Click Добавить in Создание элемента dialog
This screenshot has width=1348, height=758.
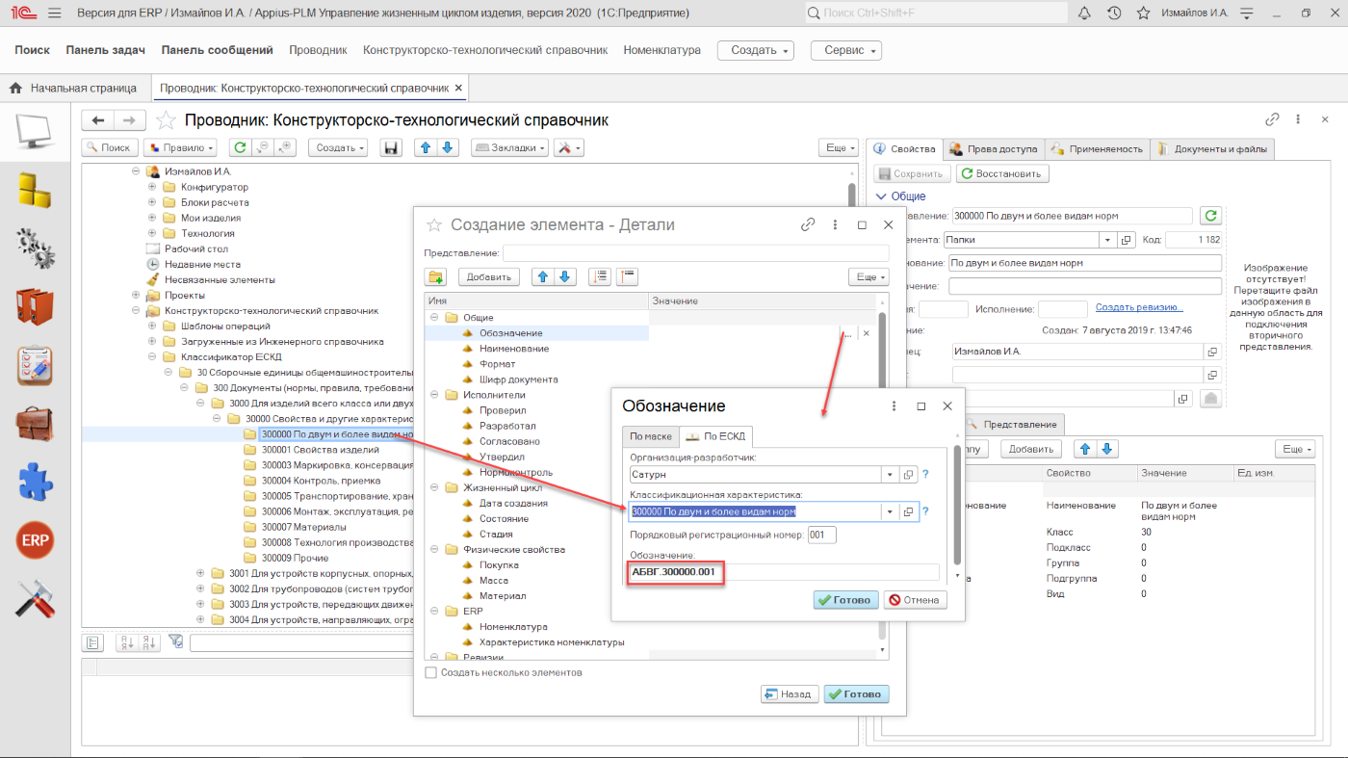(488, 276)
